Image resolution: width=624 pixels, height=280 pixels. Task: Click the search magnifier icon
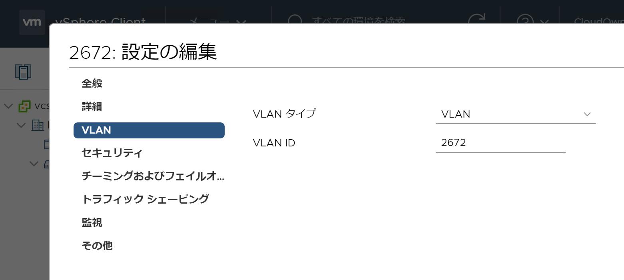(x=295, y=21)
